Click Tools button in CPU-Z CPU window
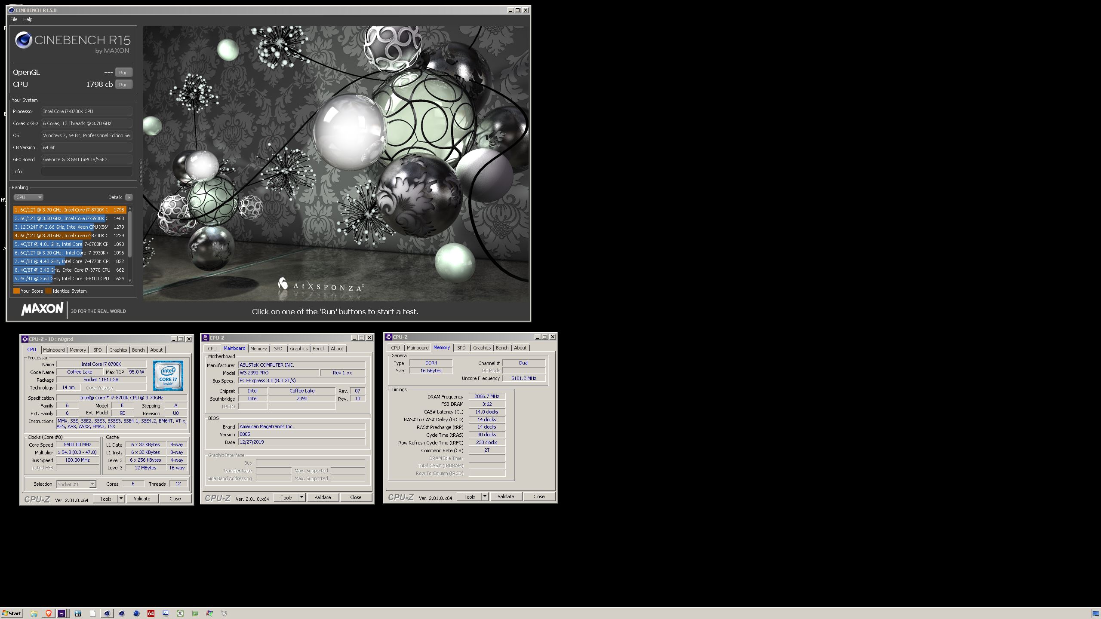The width and height of the screenshot is (1101, 619). [x=105, y=499]
